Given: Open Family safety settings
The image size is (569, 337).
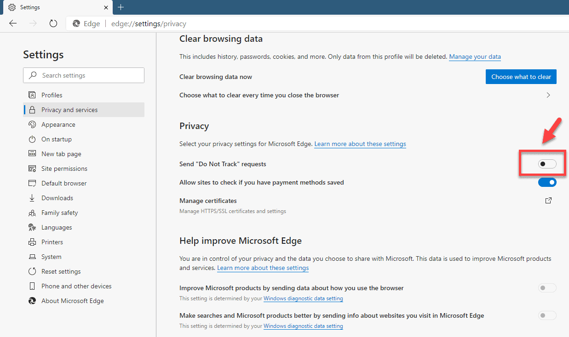Looking at the screenshot, I should coord(84,213).
